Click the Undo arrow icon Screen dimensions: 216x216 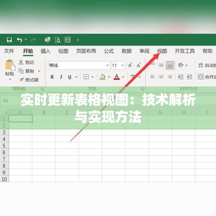(x=19, y=40)
